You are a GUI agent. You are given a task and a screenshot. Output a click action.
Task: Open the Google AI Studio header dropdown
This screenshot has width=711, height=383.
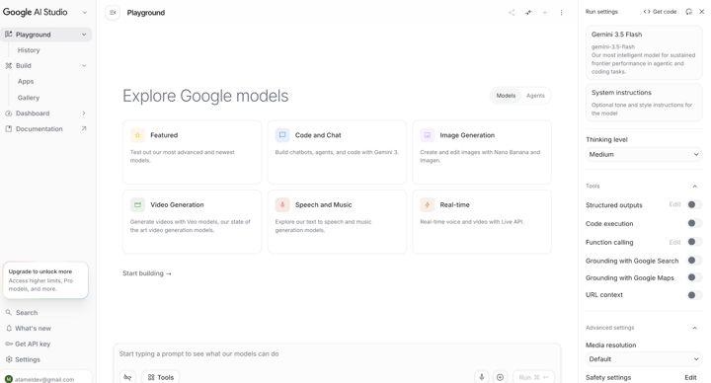[84, 13]
